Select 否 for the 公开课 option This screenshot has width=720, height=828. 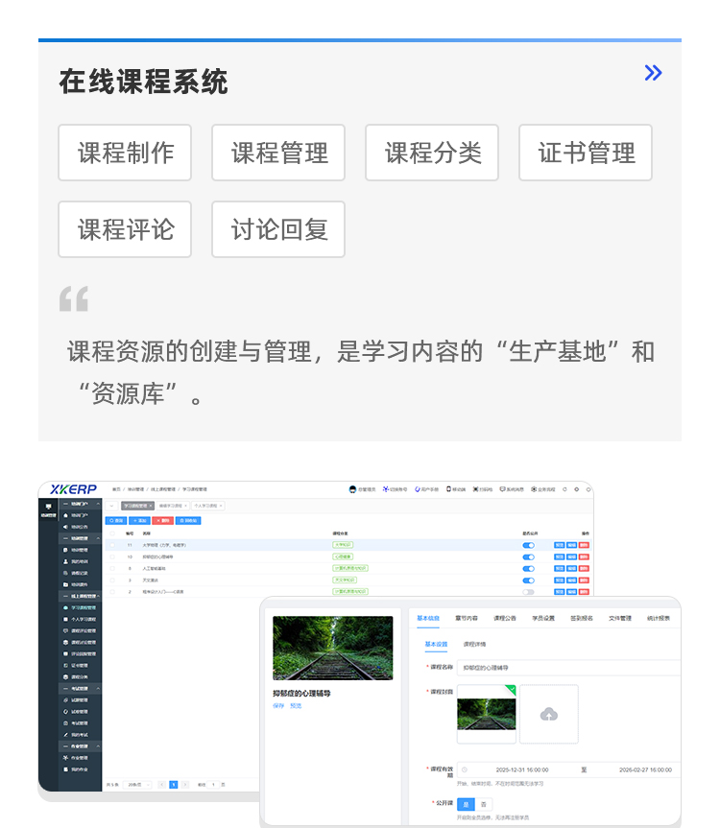484,804
